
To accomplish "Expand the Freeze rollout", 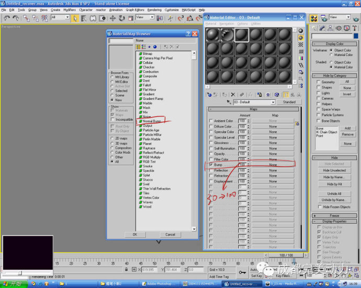I will point(334,215).
